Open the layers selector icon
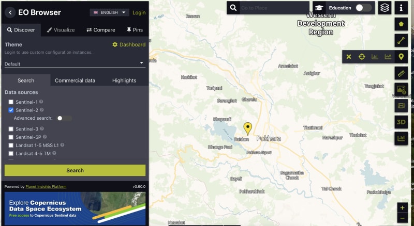Image resolution: width=414 pixels, height=226 pixels. (385, 8)
